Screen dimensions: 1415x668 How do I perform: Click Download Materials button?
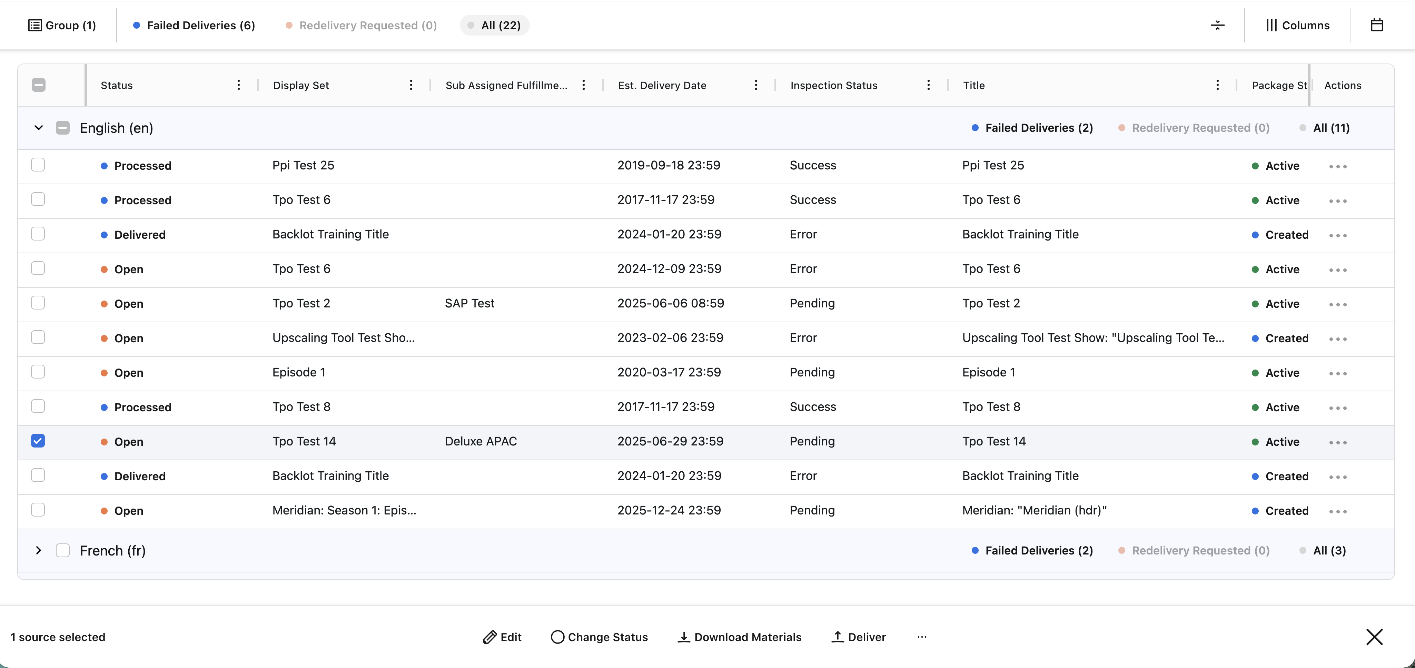pyautogui.click(x=739, y=637)
